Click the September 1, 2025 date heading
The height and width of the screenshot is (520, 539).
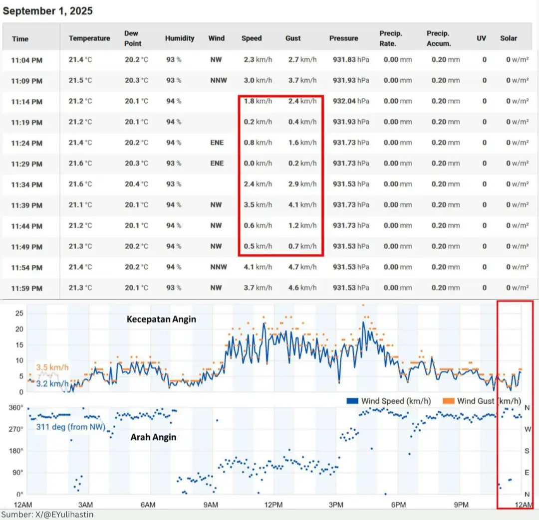pos(48,11)
